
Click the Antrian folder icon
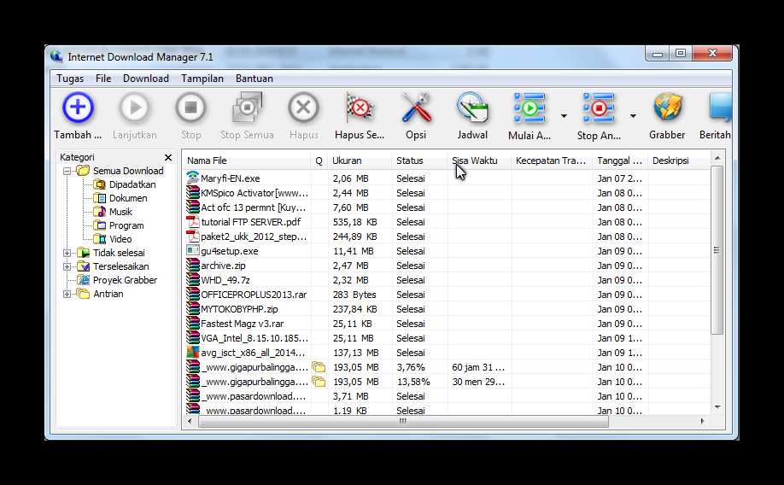point(83,294)
